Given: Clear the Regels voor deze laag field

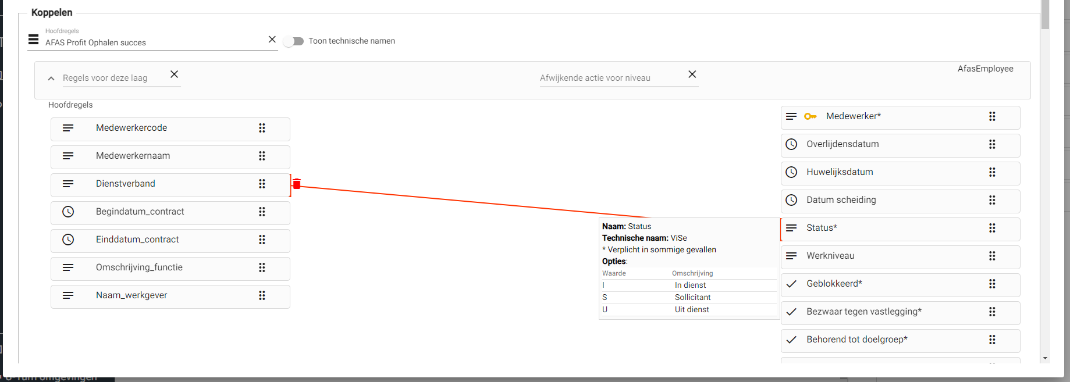Looking at the screenshot, I should 174,74.
